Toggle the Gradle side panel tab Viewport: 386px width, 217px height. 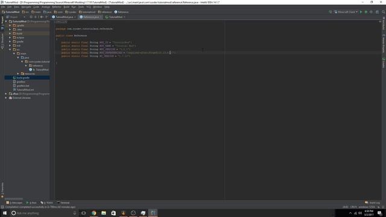pyautogui.click(x=384, y=63)
